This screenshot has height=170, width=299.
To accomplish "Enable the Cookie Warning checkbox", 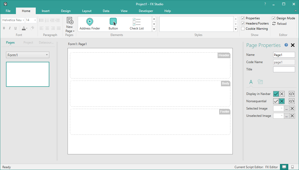I will click(x=243, y=29).
